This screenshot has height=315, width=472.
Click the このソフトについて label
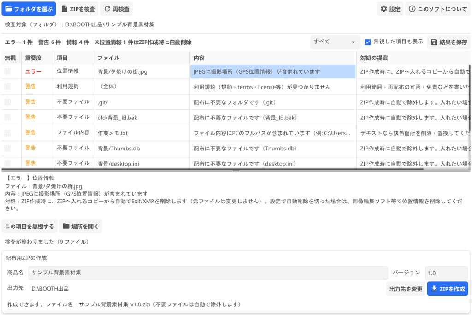click(x=442, y=9)
